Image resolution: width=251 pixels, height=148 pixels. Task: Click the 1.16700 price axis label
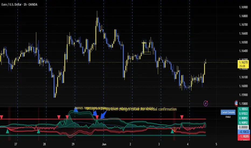tap(243, 25)
